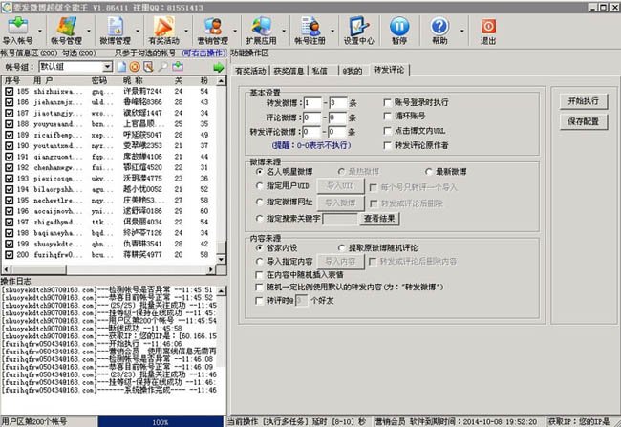
Task: Open the 帮助 help icon
Action: point(439,31)
